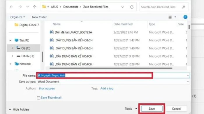Select Digital Clock-7 folder in sidebar
The width and height of the screenshot is (204, 114).
27,25
